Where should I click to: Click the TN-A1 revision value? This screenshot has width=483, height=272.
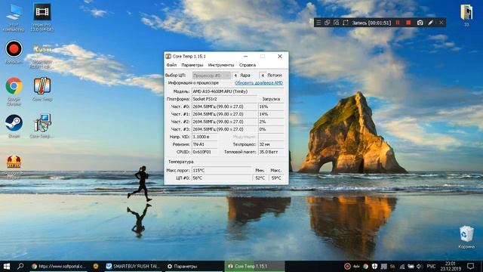point(205,144)
